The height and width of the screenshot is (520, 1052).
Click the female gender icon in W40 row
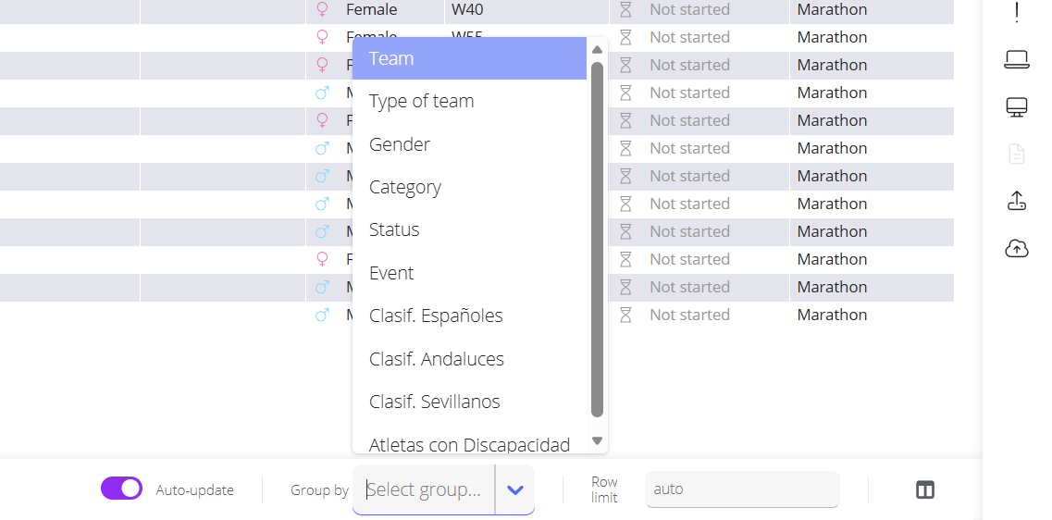pyautogui.click(x=322, y=10)
